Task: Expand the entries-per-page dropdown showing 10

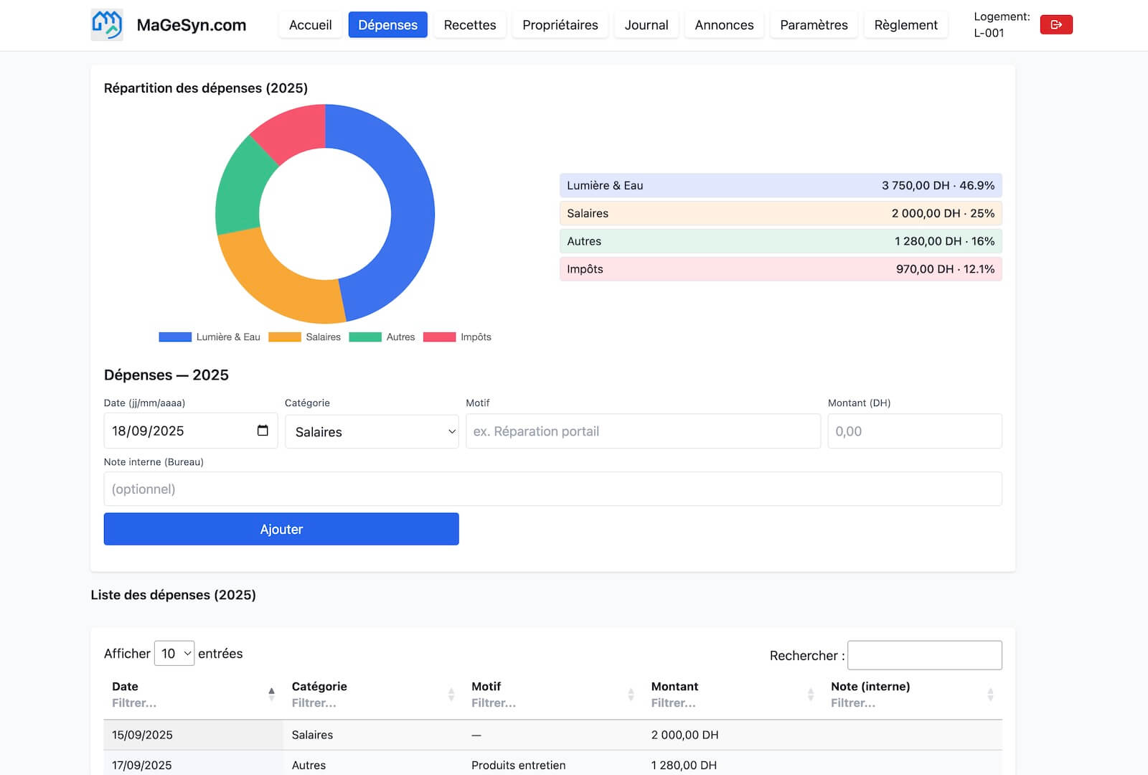Action: click(x=174, y=653)
